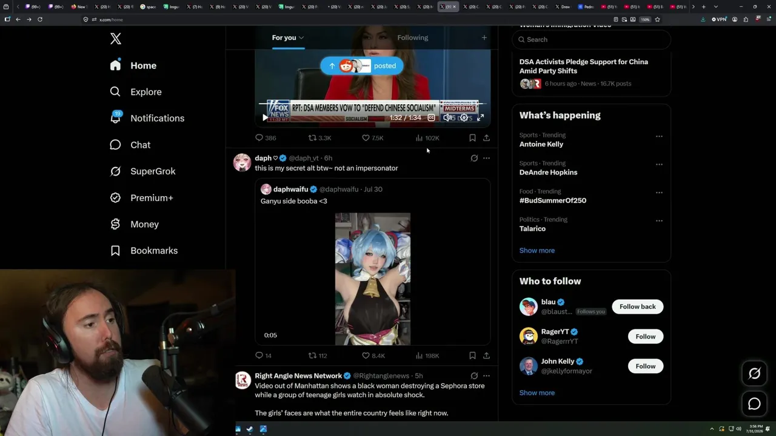
Task: Play the quoted Ganyu cosplay video
Action: (x=373, y=279)
